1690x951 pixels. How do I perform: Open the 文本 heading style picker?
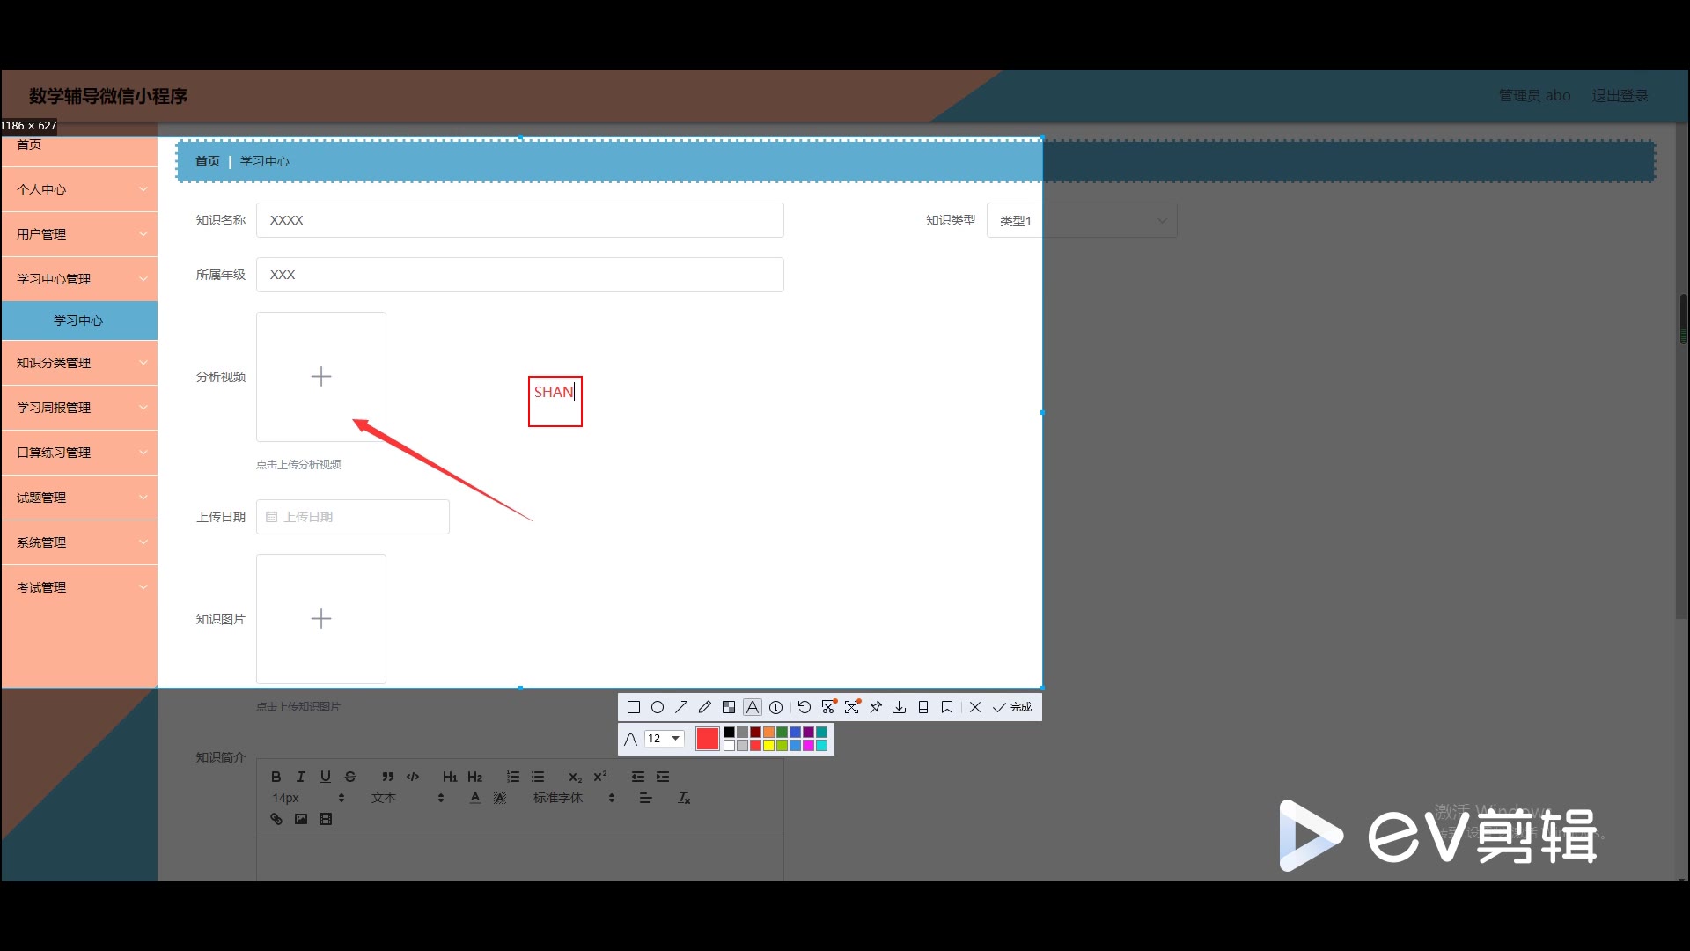pyautogui.click(x=407, y=798)
